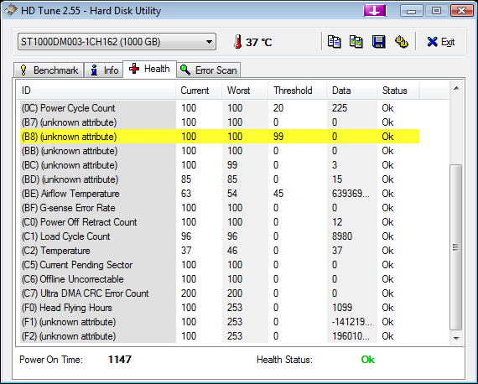Click the Data value 225 for Power Cycle Count
The height and width of the screenshot is (384, 478).
[x=340, y=108]
